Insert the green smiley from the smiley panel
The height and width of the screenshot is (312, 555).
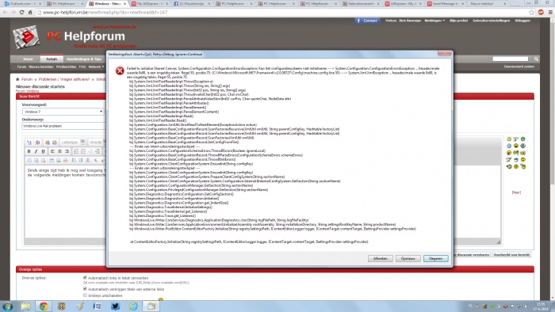click(522, 139)
